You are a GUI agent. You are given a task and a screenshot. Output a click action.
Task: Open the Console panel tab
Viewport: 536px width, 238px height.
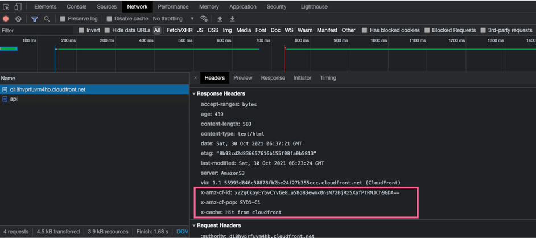(x=77, y=6)
